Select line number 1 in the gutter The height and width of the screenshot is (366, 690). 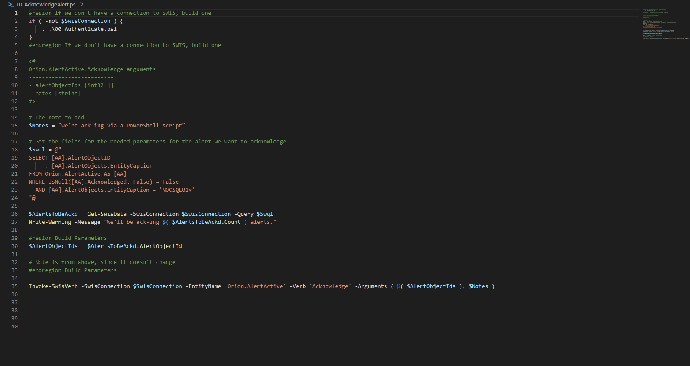[x=16, y=13]
